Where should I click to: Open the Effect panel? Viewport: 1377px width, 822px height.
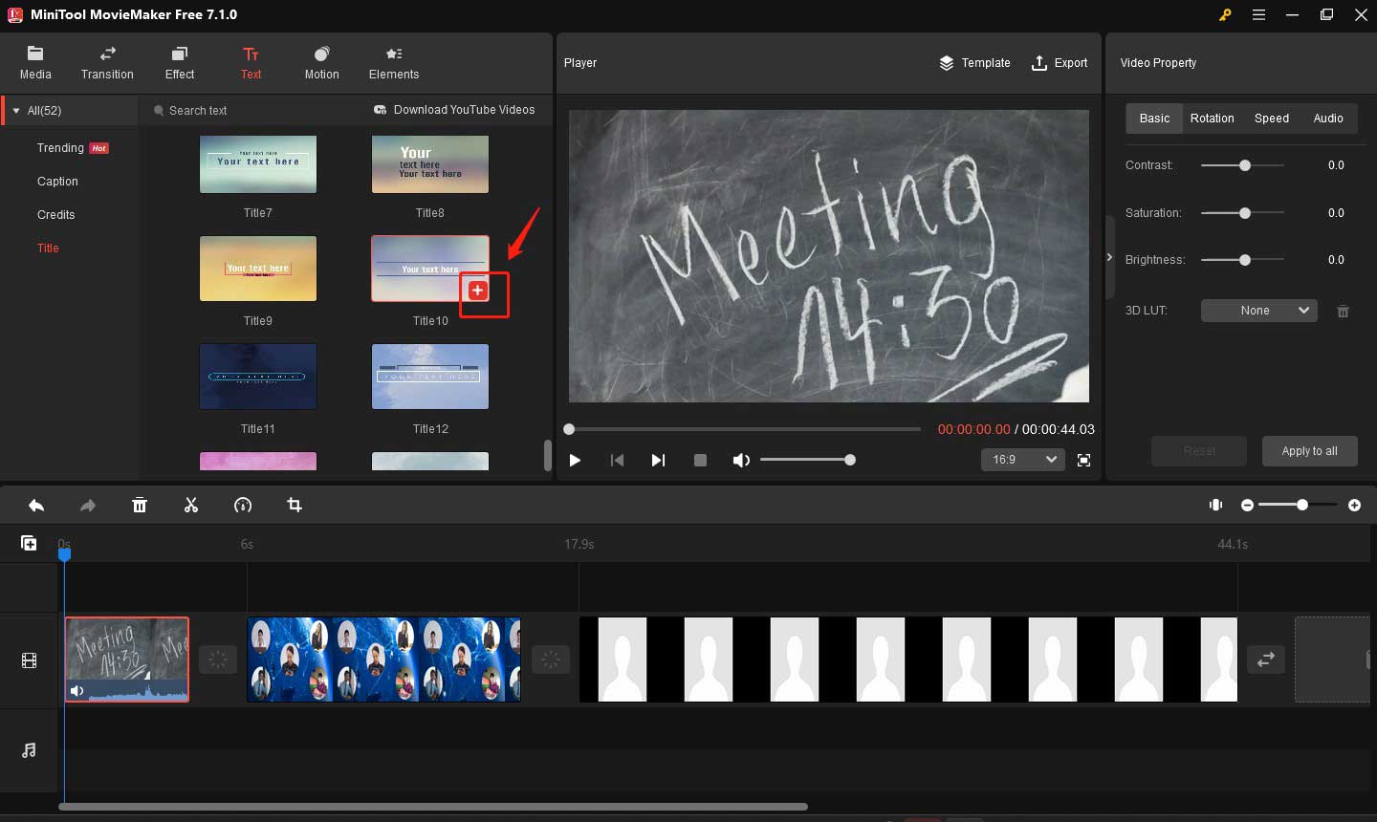(179, 62)
